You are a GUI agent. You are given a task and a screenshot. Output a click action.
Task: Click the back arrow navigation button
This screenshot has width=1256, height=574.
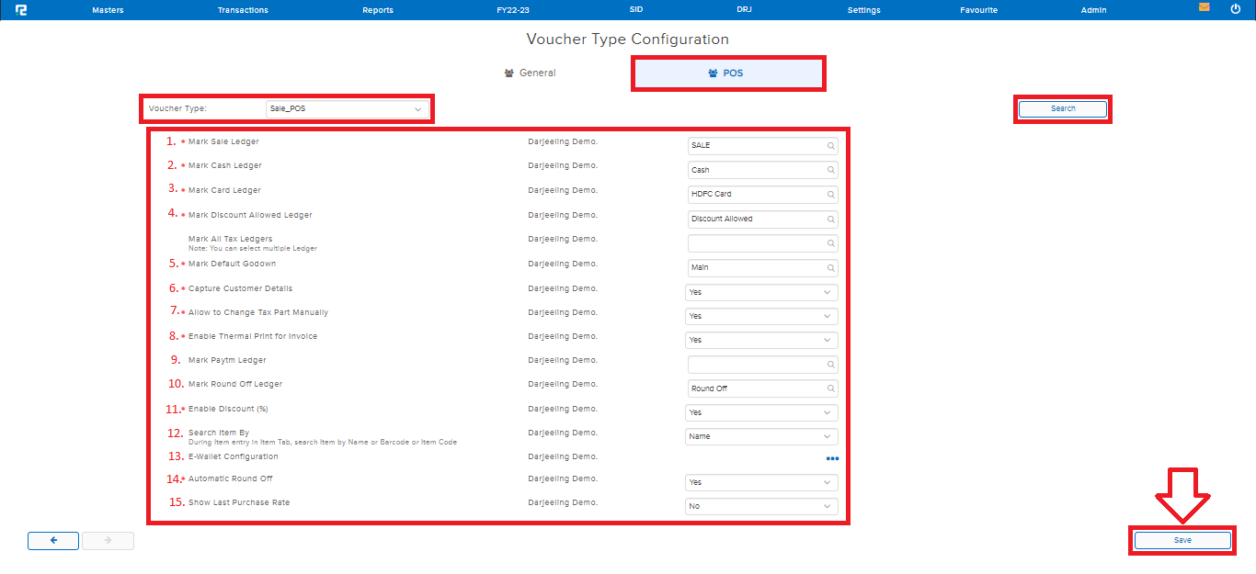coord(53,541)
